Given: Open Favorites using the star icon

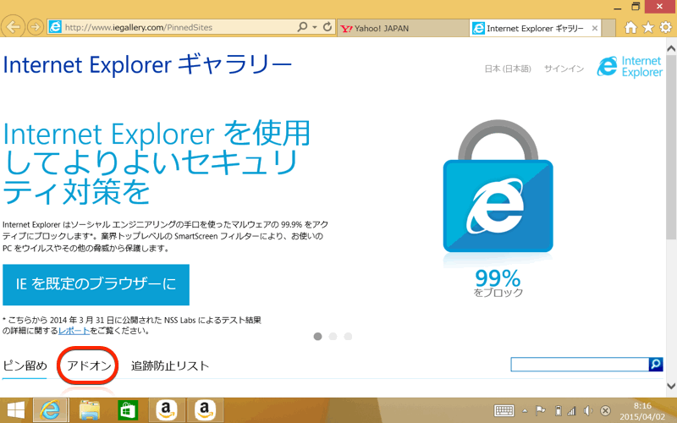Looking at the screenshot, I should point(648,27).
